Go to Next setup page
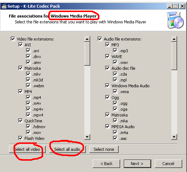 point(137,164)
